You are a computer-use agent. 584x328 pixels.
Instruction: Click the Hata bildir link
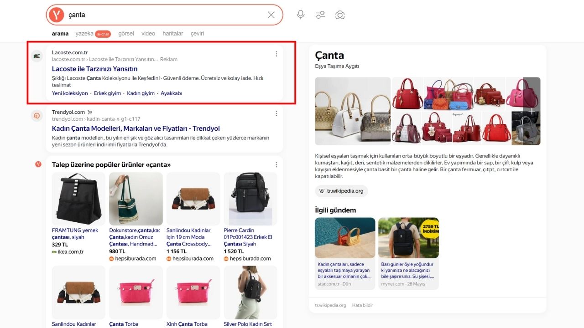pyautogui.click(x=363, y=305)
